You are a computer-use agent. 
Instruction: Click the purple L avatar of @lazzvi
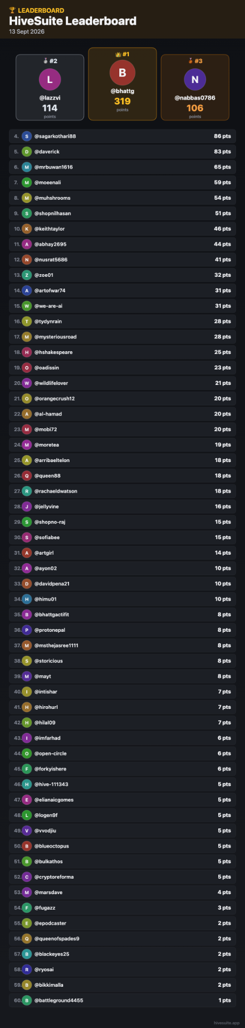tap(50, 79)
